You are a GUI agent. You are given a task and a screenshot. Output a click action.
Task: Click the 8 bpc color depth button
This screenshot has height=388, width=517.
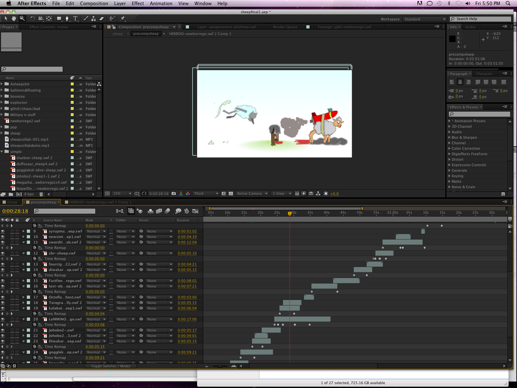29,194
